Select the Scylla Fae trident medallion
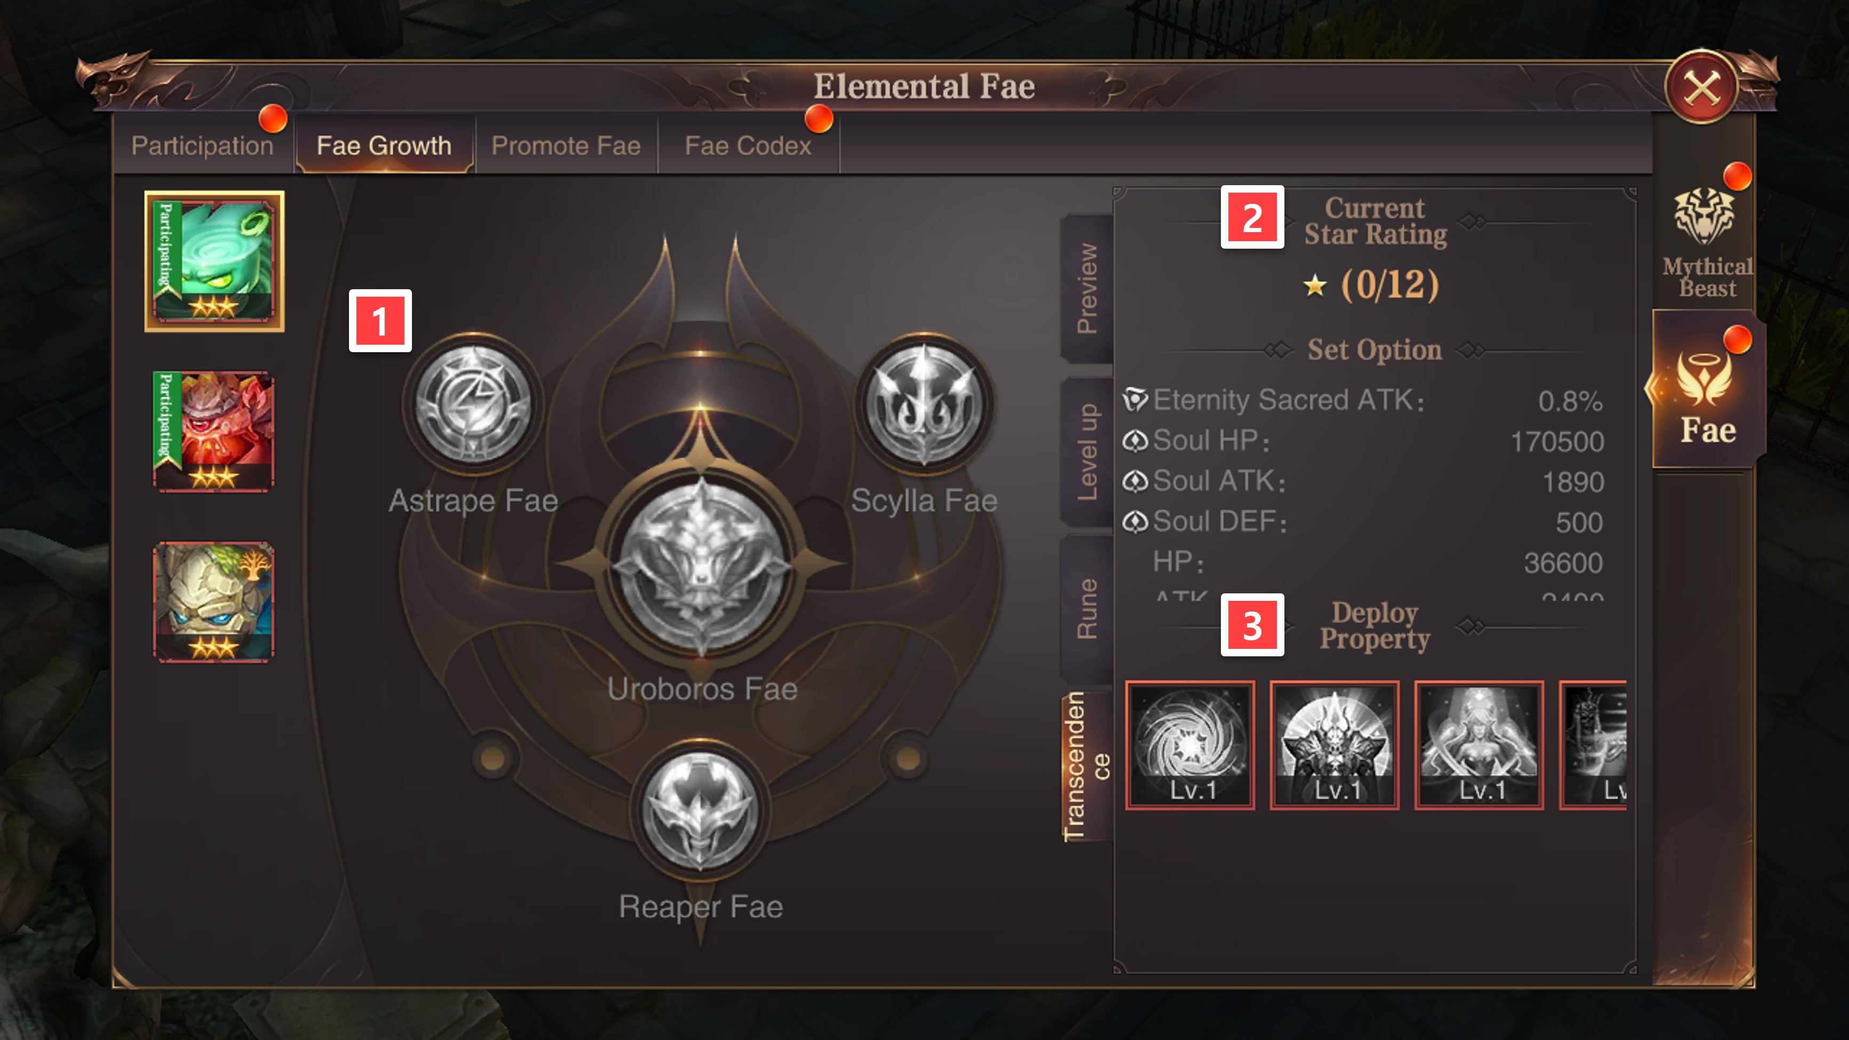 coord(924,404)
